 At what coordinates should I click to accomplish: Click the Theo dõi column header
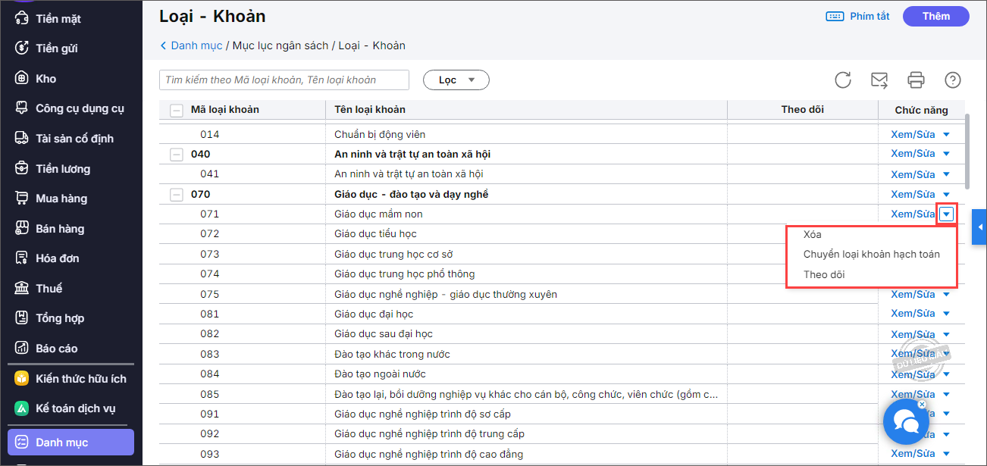802,110
